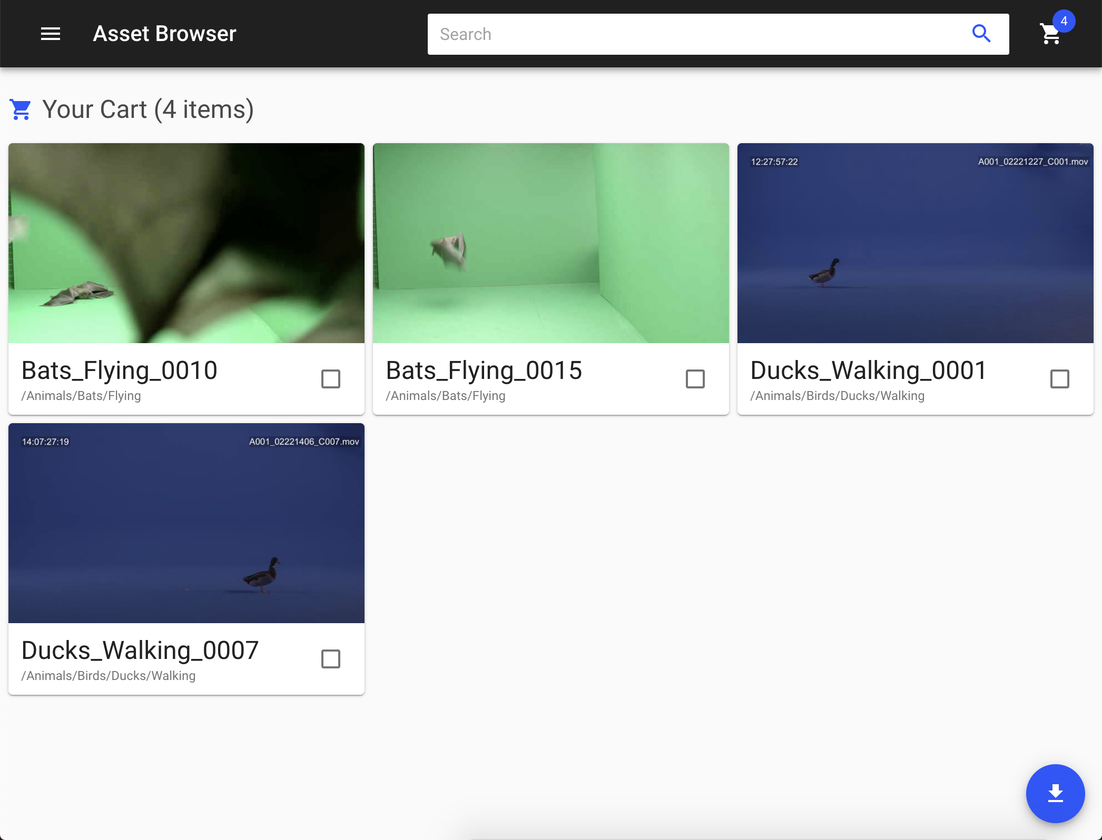Check the Ducks_Walking_0001 checkbox
This screenshot has width=1102, height=840.
click(1059, 379)
